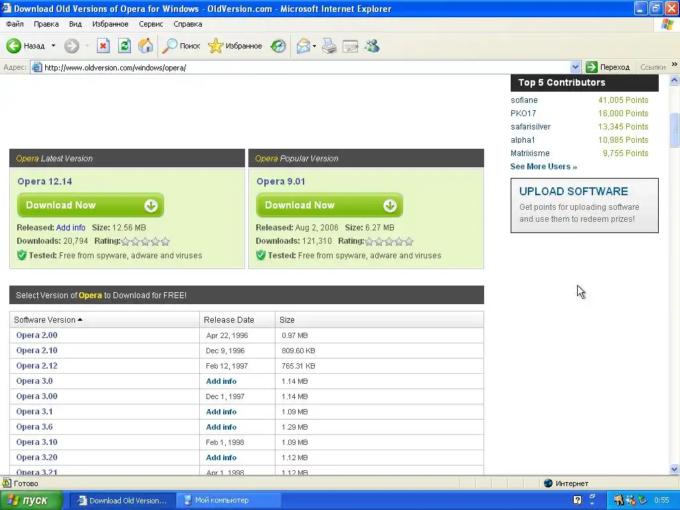Open Opera 3.0 version link
The image size is (680, 510).
pos(35,381)
